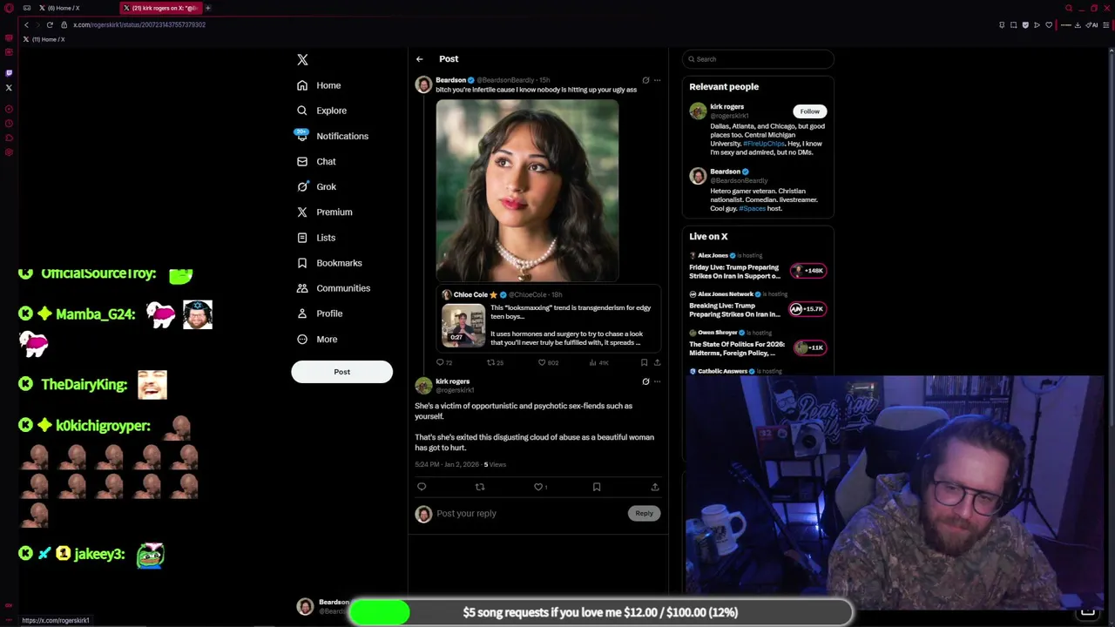Click browser back arrow button

tap(26, 25)
